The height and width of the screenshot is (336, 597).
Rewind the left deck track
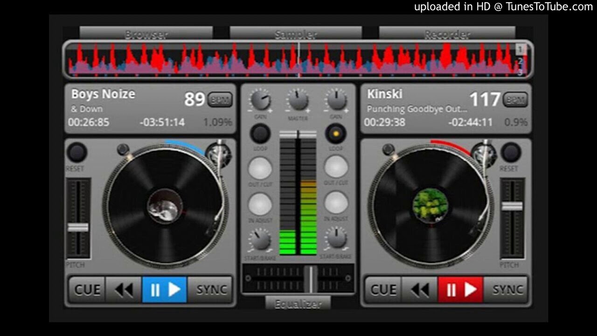tap(124, 290)
